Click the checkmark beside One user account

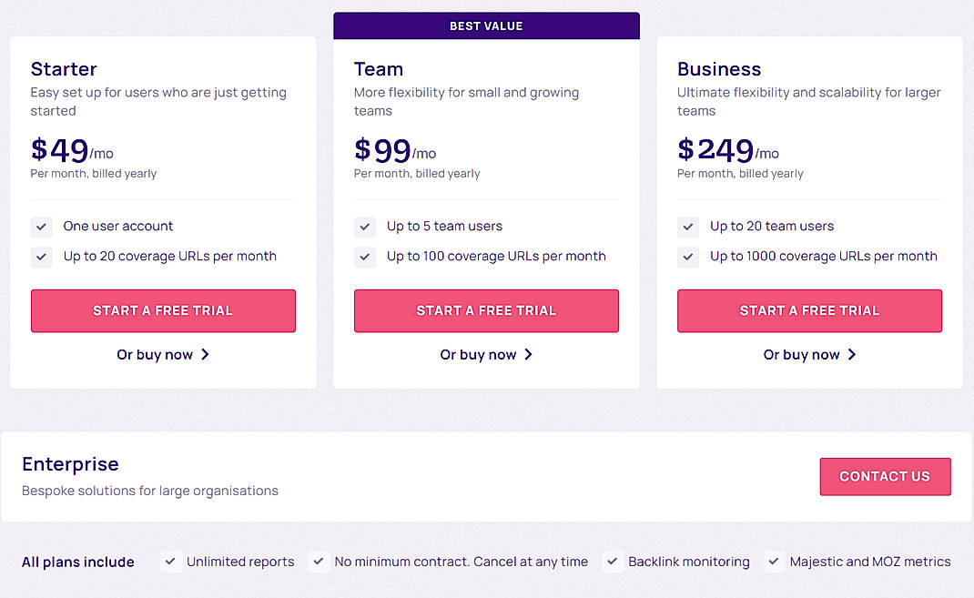tap(41, 226)
